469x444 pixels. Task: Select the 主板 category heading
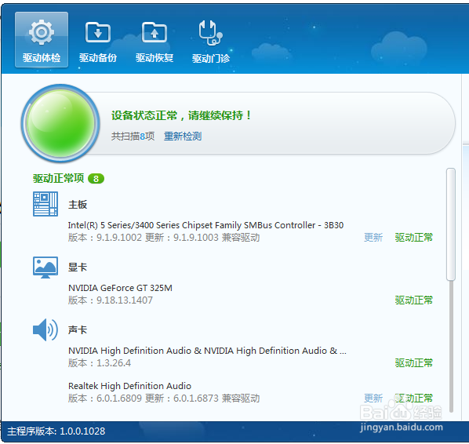click(78, 205)
